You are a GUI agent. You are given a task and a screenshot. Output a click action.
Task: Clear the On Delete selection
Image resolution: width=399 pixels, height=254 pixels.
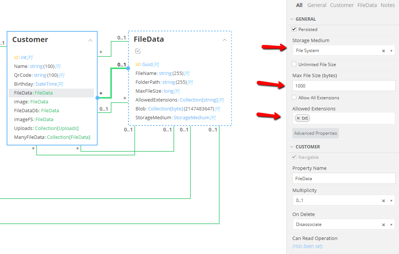pyautogui.click(x=383, y=225)
